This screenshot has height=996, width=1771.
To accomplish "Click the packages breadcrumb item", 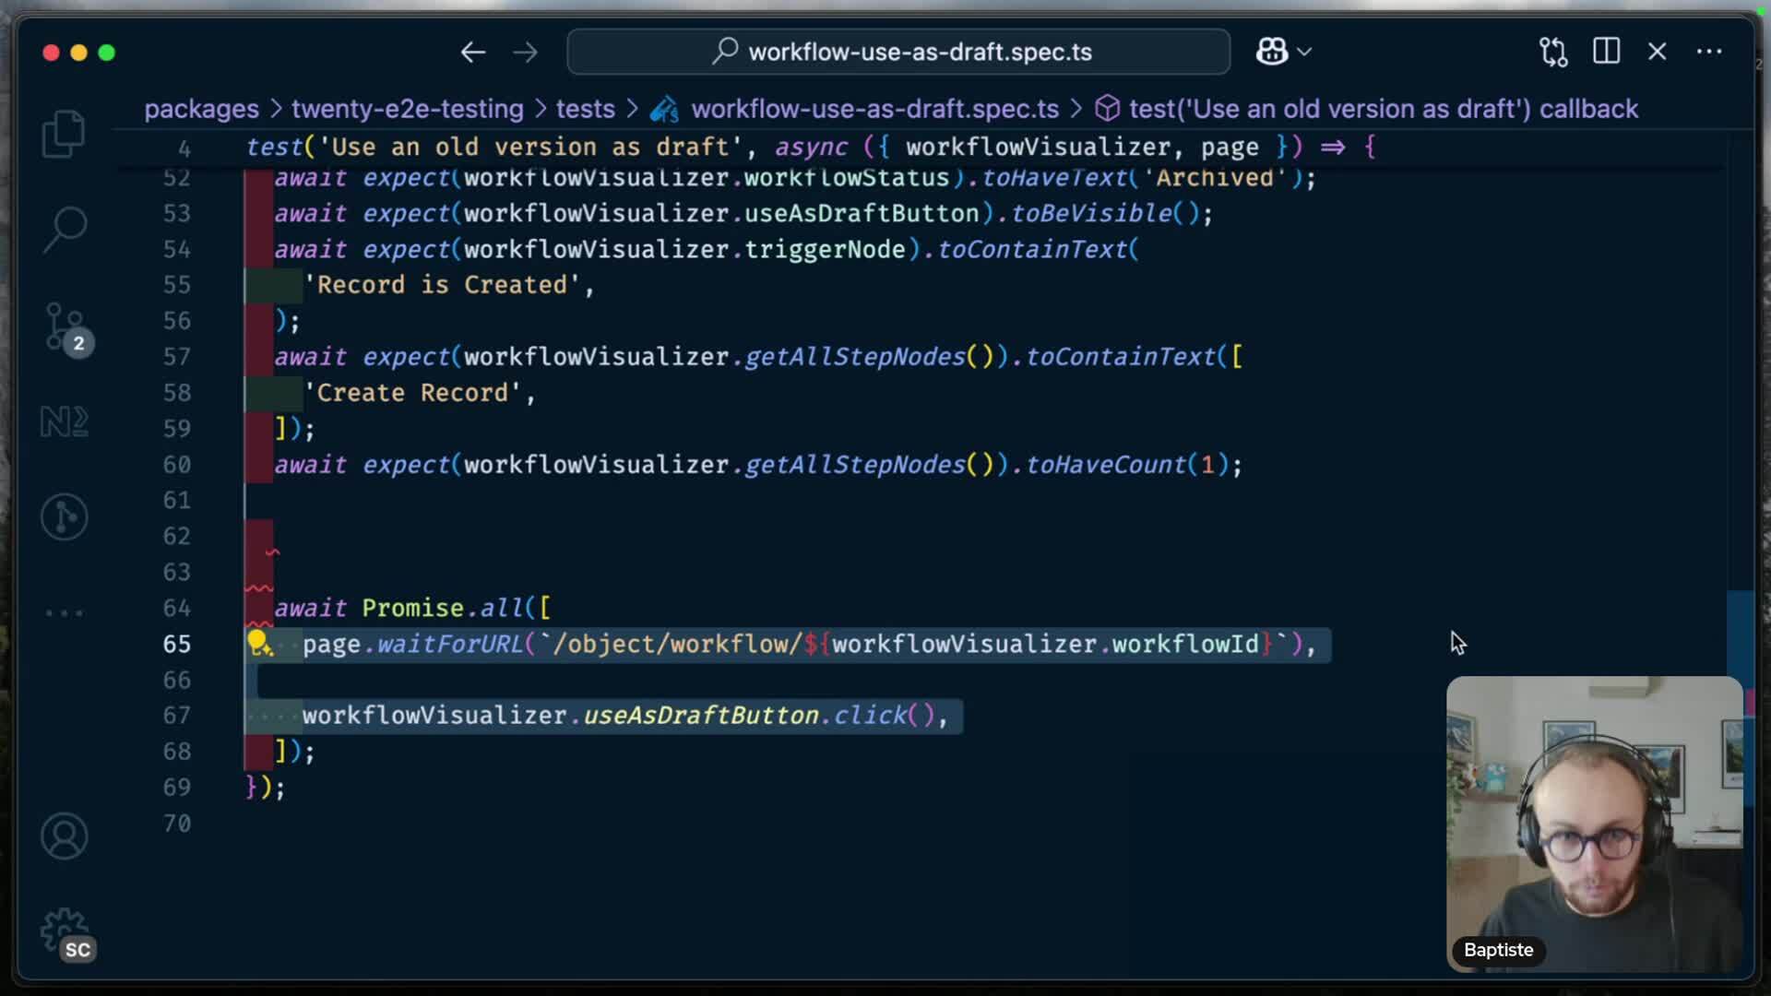I will 201,109.
